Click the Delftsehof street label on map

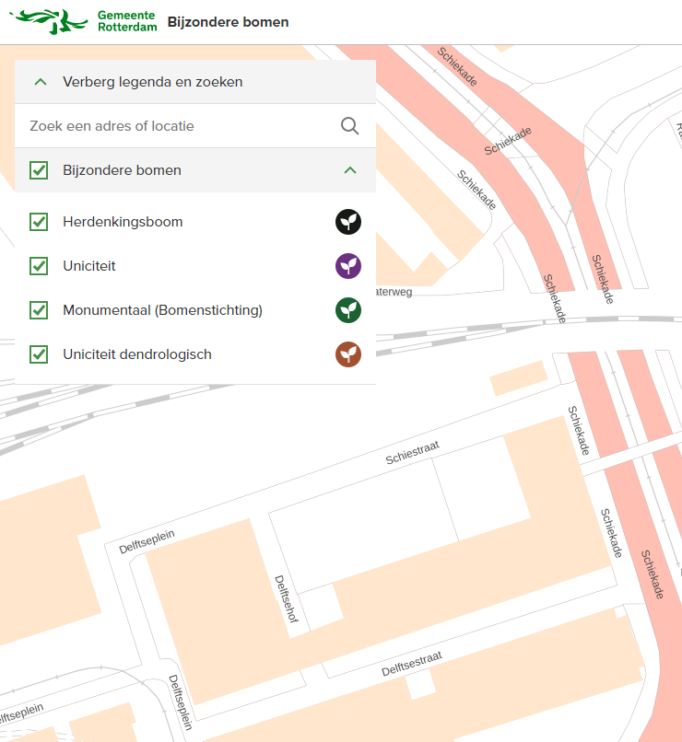[x=287, y=598]
